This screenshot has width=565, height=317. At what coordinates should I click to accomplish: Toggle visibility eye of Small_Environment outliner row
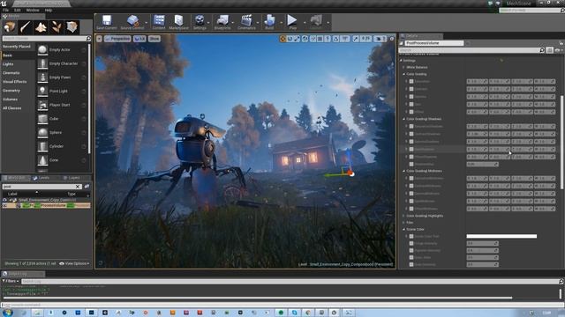(x=4, y=200)
